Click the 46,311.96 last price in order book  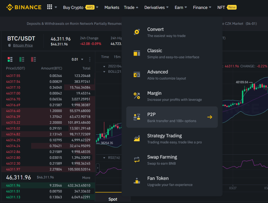(19, 178)
